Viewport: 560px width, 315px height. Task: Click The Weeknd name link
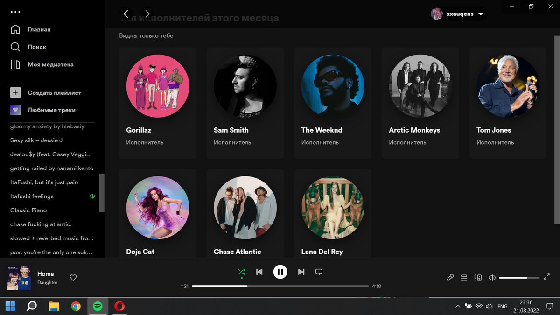click(x=322, y=130)
